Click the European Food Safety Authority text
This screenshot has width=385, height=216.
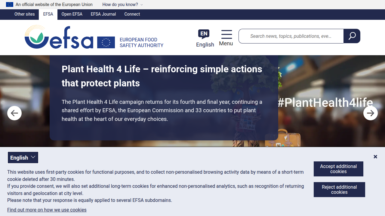point(141,43)
